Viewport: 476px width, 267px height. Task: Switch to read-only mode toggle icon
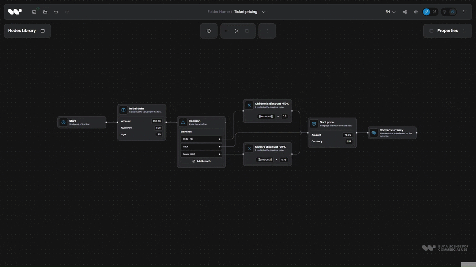pyautogui.click(x=434, y=12)
